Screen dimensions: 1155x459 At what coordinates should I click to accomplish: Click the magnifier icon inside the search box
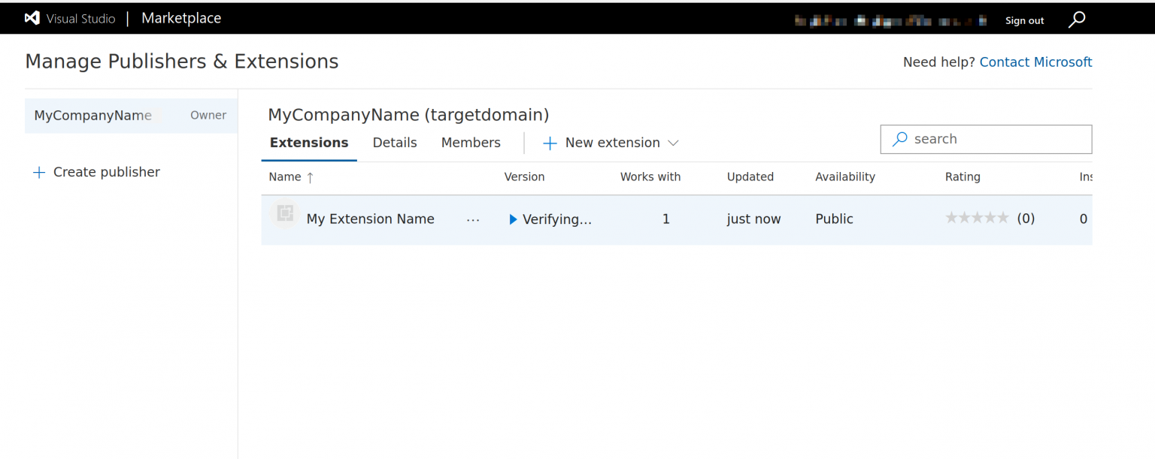click(x=899, y=139)
